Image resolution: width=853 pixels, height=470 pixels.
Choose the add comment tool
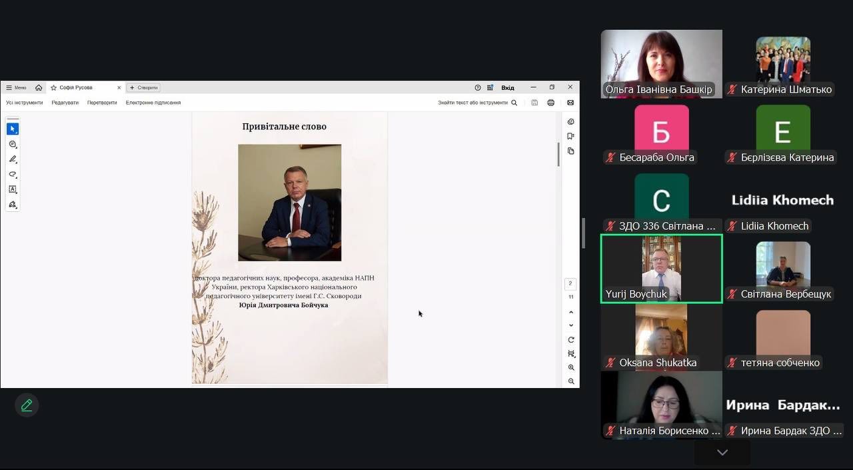[12, 144]
